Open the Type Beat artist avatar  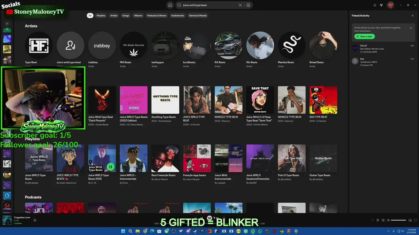pos(39,45)
